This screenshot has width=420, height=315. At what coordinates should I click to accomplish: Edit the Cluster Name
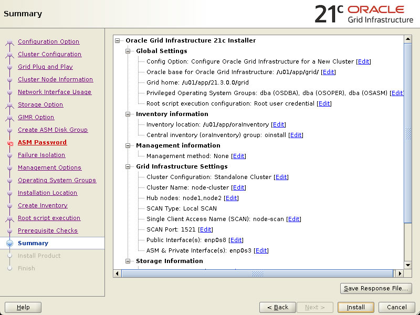239,187
